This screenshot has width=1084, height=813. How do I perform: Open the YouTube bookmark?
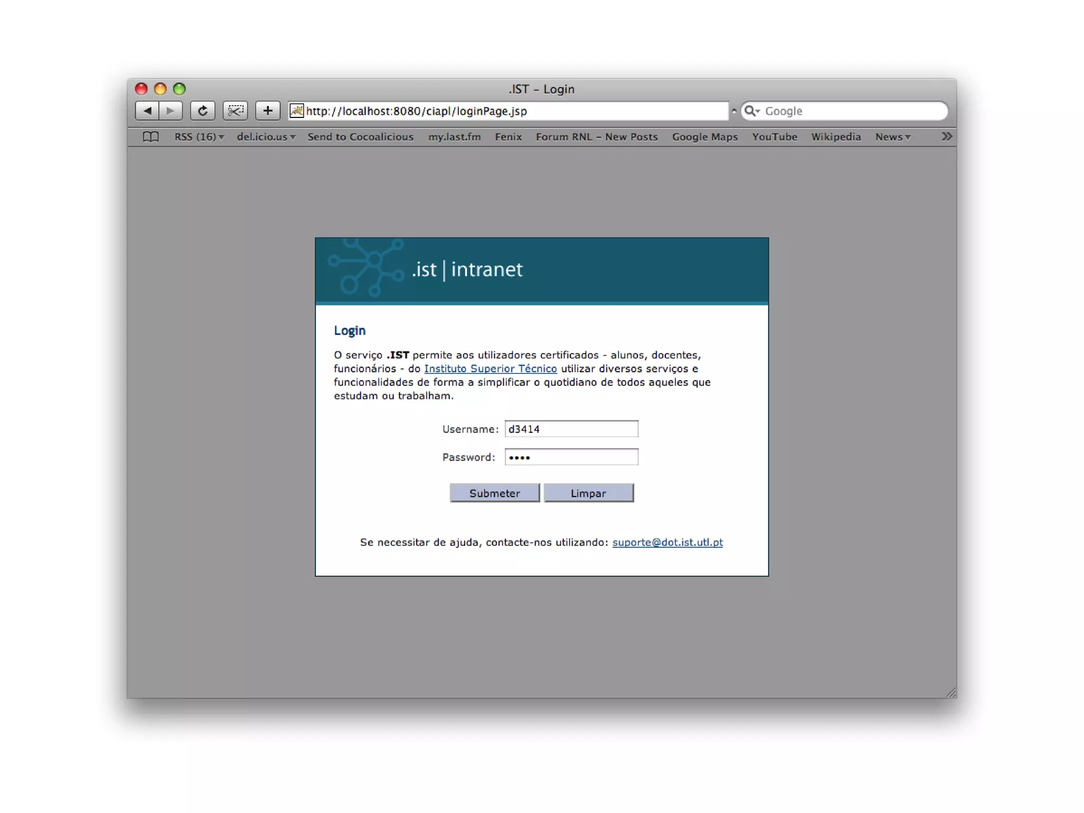[774, 137]
